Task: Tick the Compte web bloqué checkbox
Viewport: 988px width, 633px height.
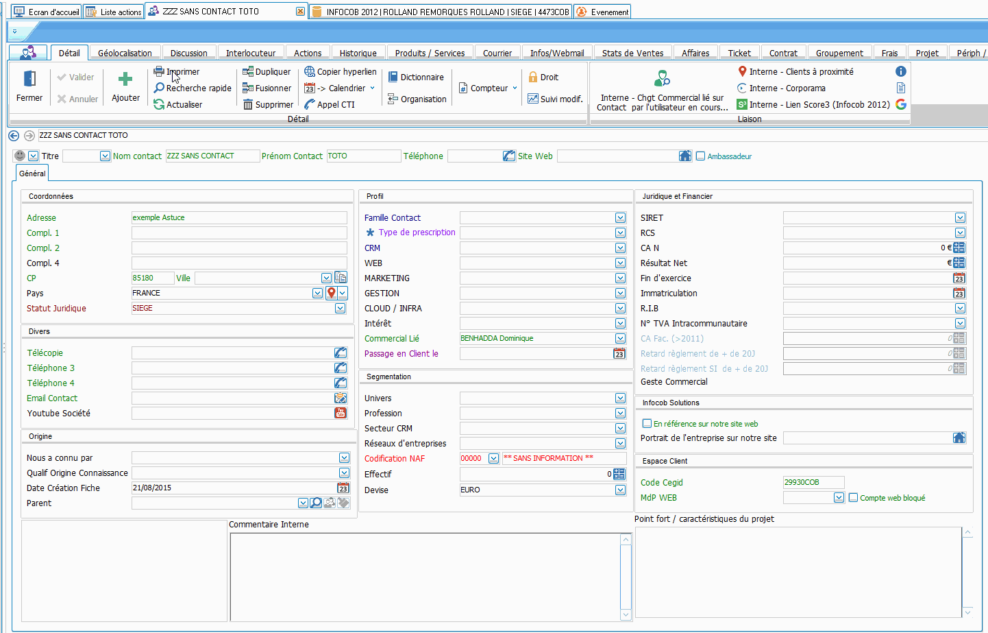Action: (853, 498)
